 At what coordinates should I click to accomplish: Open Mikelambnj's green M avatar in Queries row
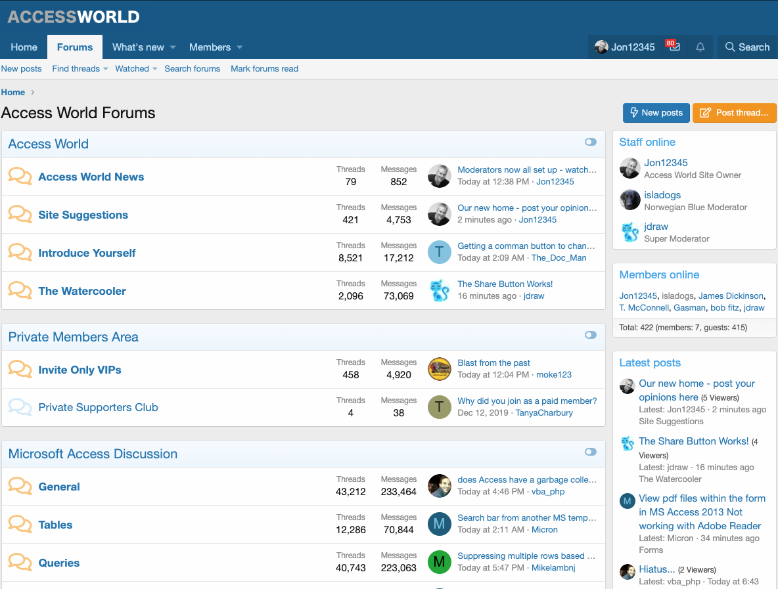439,562
